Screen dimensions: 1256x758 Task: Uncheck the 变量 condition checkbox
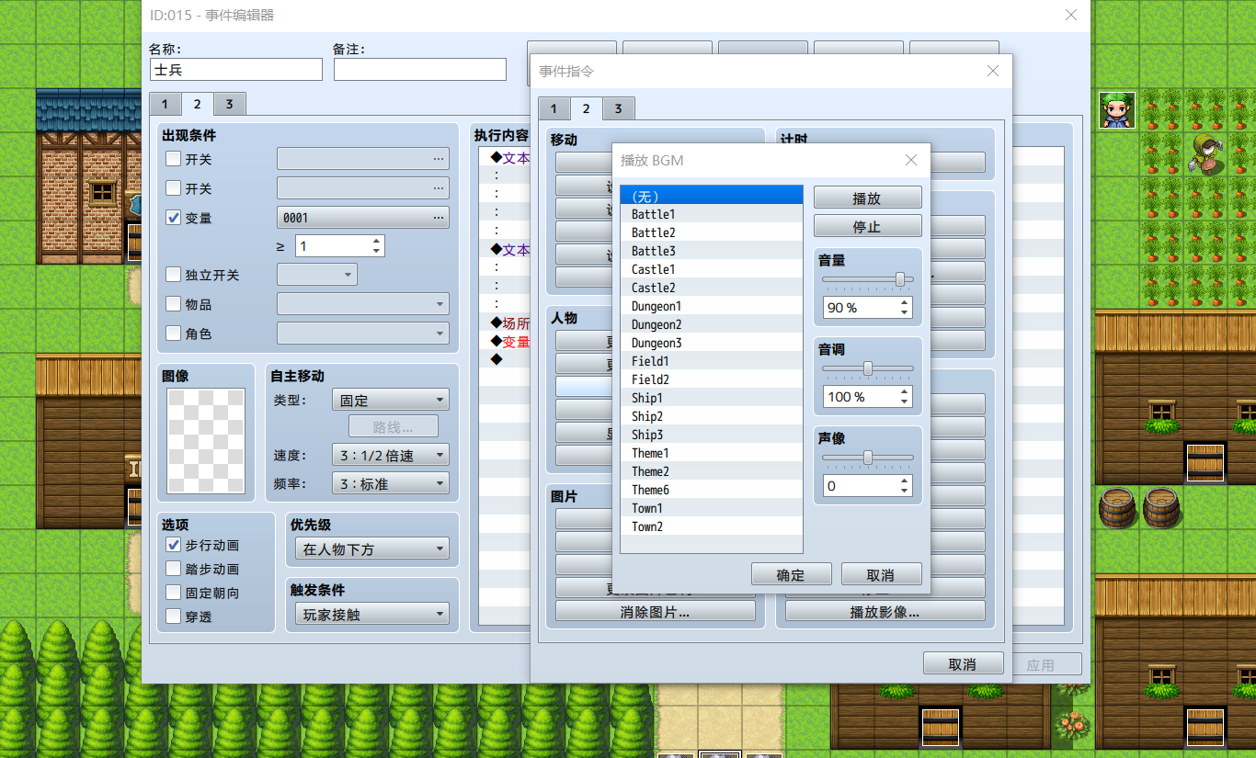point(173,217)
